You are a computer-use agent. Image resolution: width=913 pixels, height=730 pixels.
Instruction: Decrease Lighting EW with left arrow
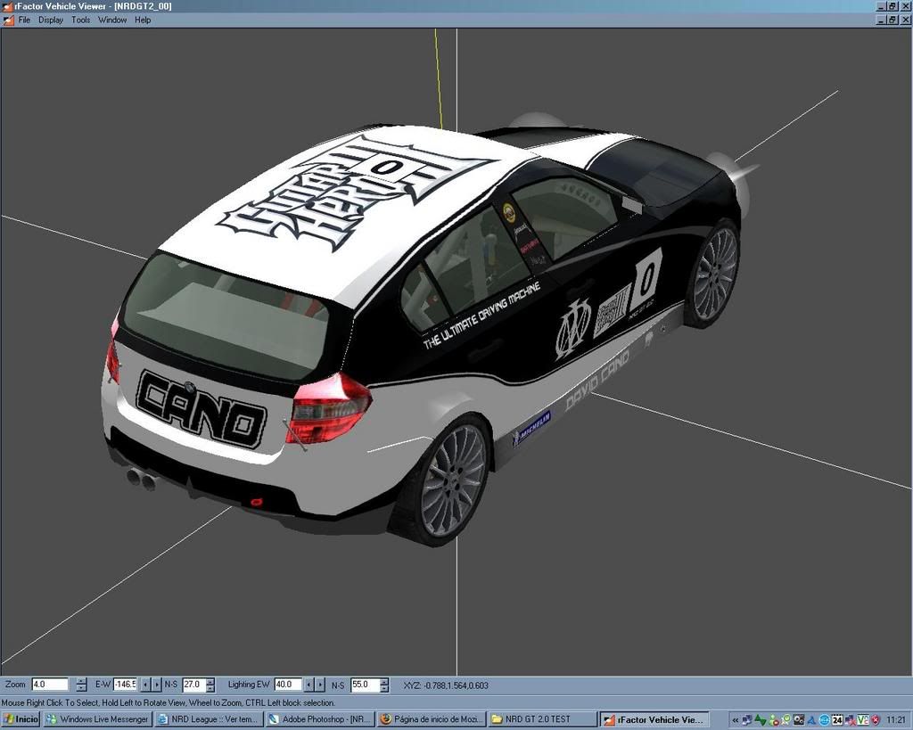pyautogui.click(x=309, y=685)
